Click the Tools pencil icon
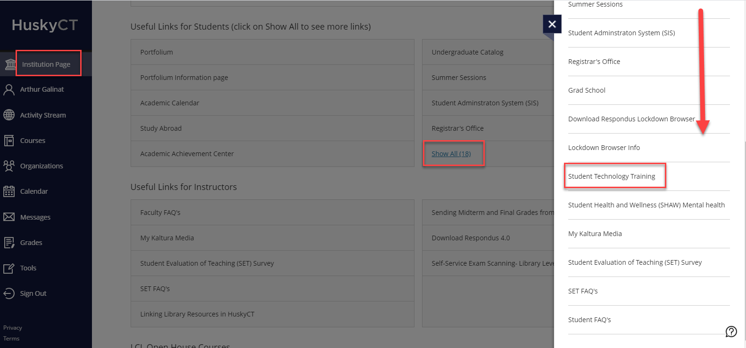 [9, 268]
